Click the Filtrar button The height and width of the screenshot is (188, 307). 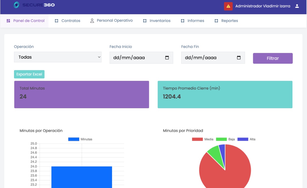click(273, 58)
